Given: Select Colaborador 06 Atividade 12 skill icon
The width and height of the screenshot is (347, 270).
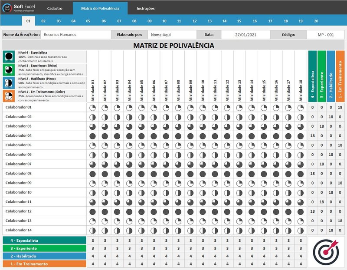Looking at the screenshot, I should 227,155.
